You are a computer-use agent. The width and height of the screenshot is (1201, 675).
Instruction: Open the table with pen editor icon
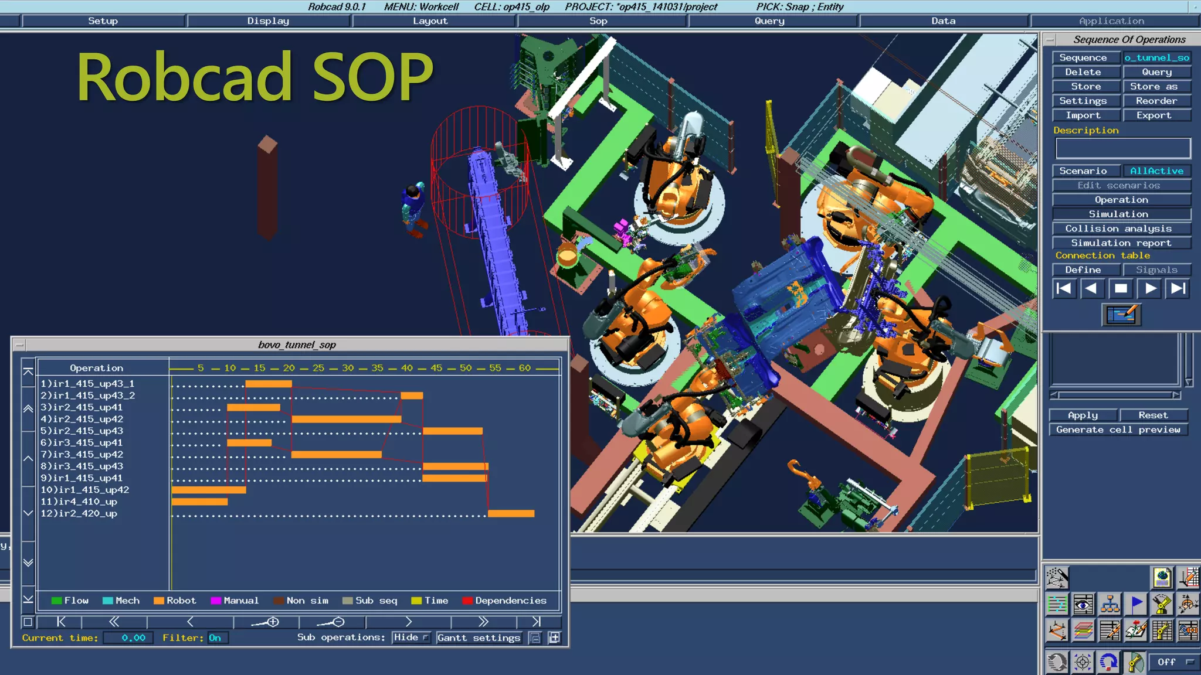[1110, 631]
